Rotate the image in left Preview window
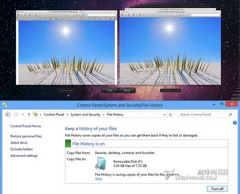Image resolution: width=240 pixels, height=194 pixels. (77, 15)
